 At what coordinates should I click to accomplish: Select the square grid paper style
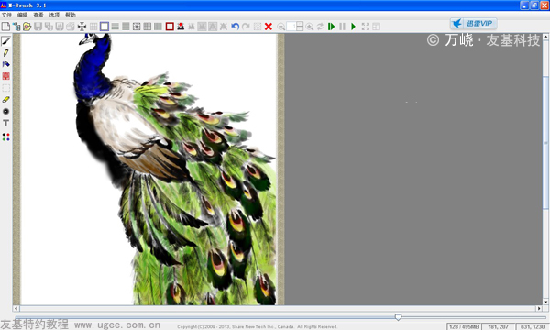coord(148,27)
